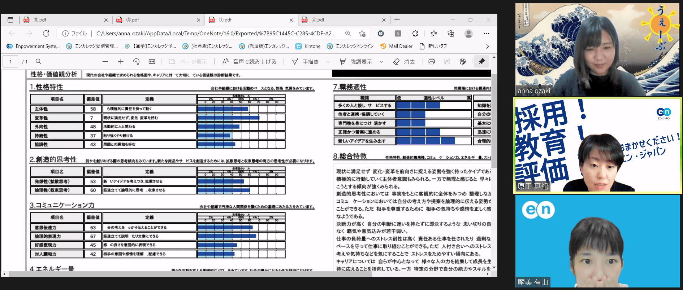
Task: Toggle the 音声で読み上げる read aloud option
Action: (x=249, y=62)
